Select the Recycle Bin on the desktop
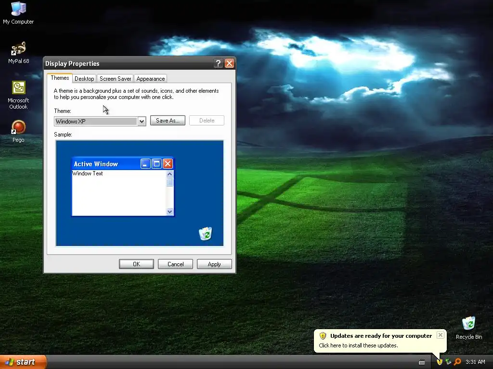This screenshot has width=493, height=369. (x=468, y=328)
